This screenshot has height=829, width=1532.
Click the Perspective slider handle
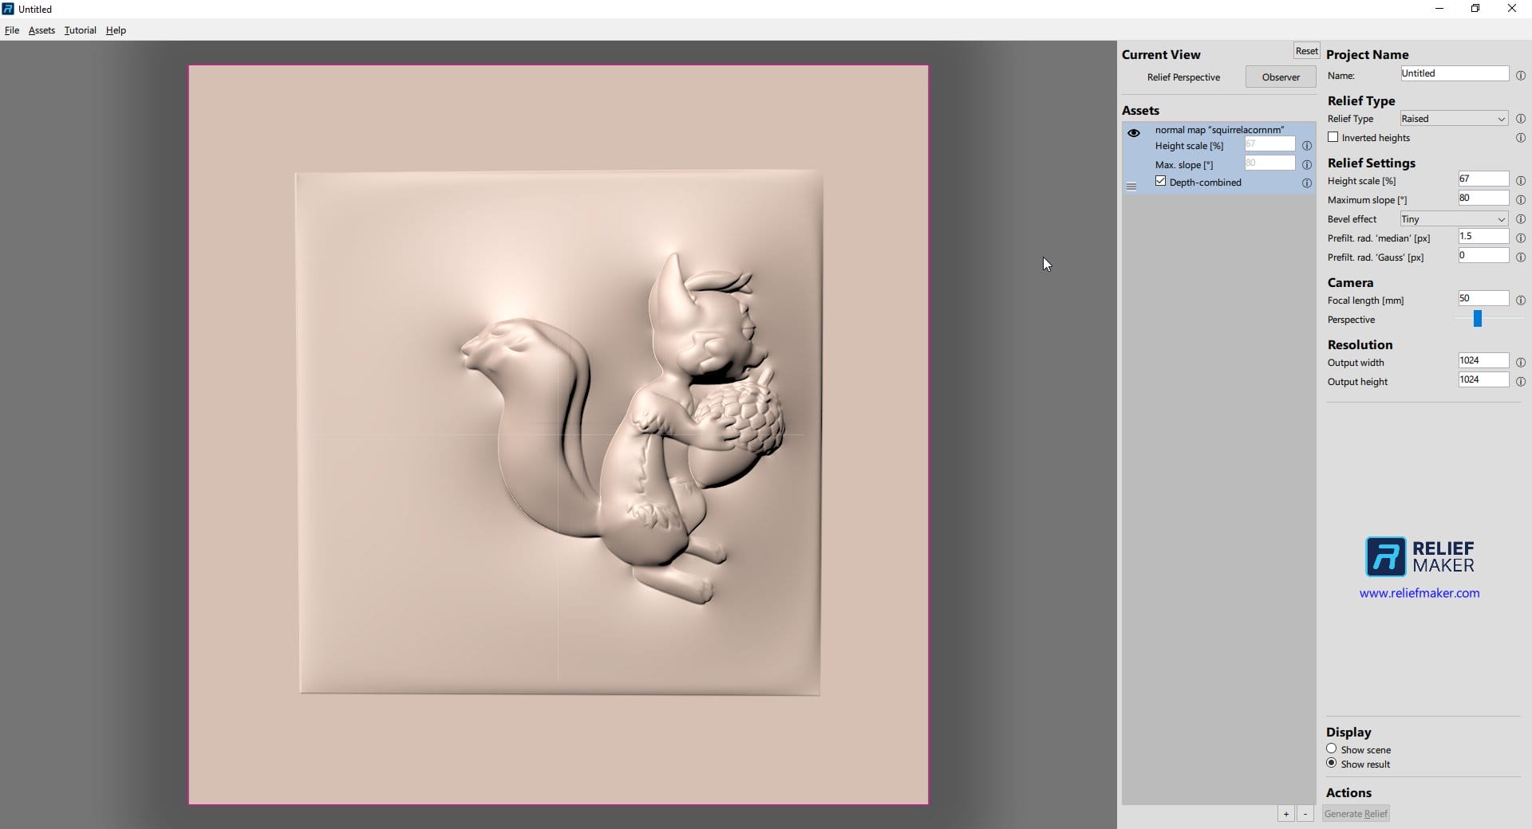[x=1477, y=319]
